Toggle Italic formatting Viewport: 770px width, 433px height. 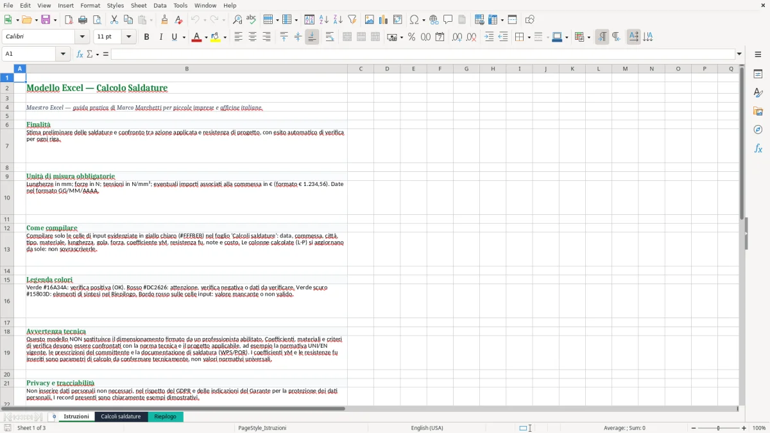(161, 37)
